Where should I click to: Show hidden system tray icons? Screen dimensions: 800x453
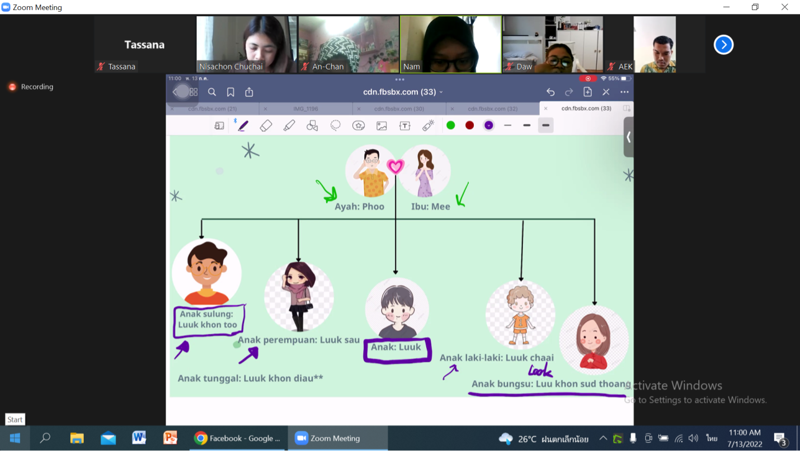pyautogui.click(x=603, y=438)
